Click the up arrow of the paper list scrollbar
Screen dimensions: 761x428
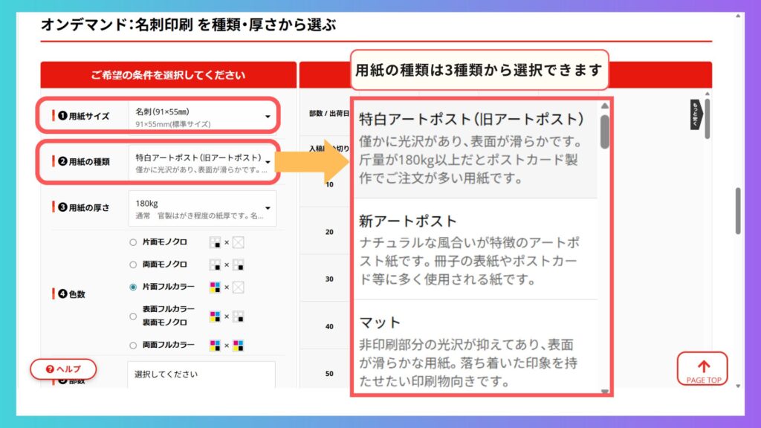click(x=605, y=106)
